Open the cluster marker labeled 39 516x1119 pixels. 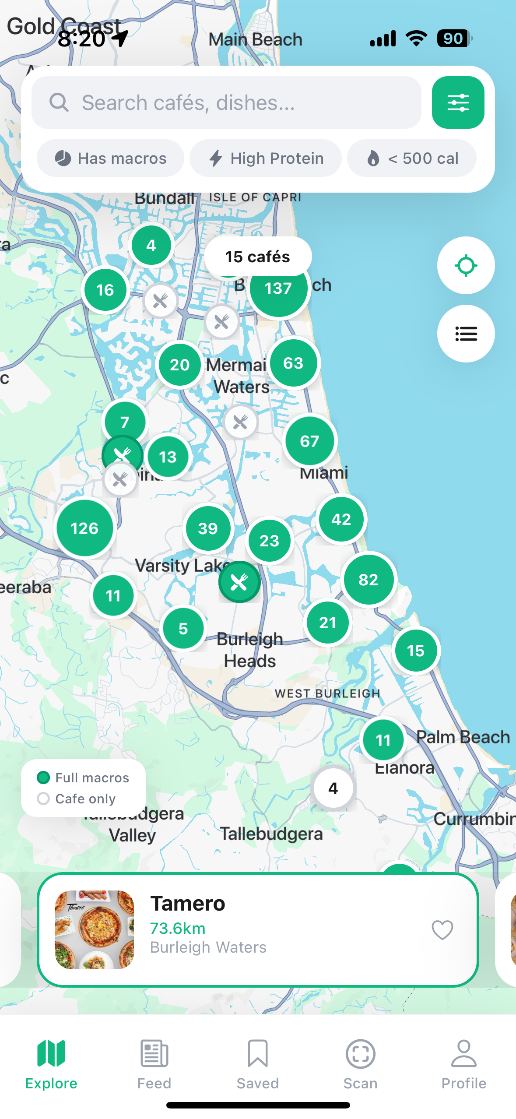(208, 528)
